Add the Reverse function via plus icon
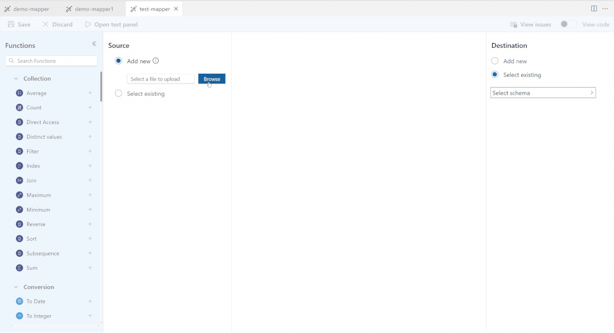This screenshot has width=614, height=333. [90, 224]
